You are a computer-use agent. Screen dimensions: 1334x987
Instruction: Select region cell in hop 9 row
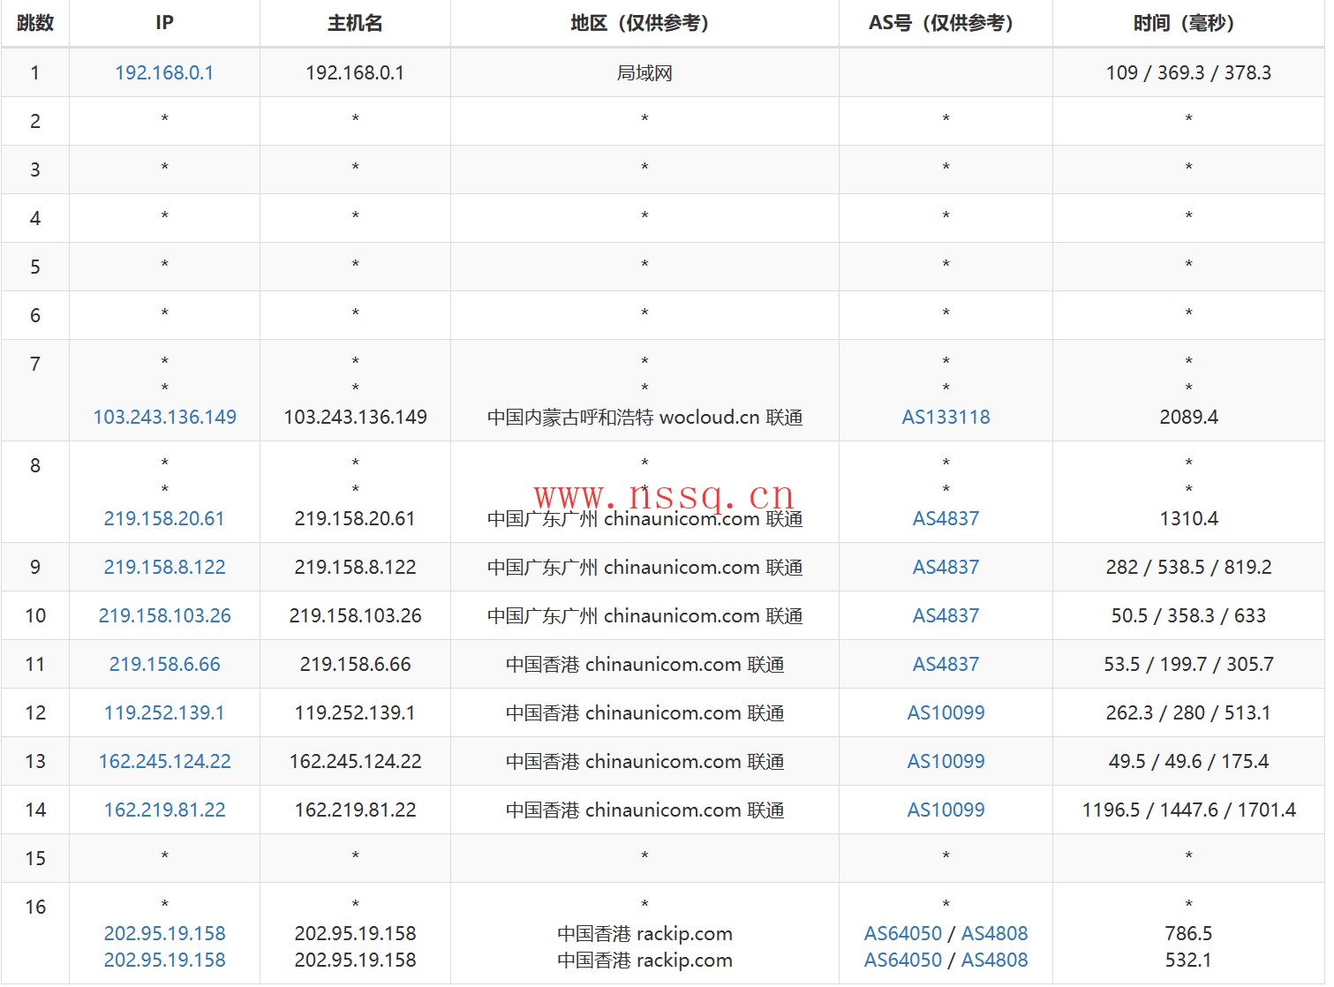(644, 567)
